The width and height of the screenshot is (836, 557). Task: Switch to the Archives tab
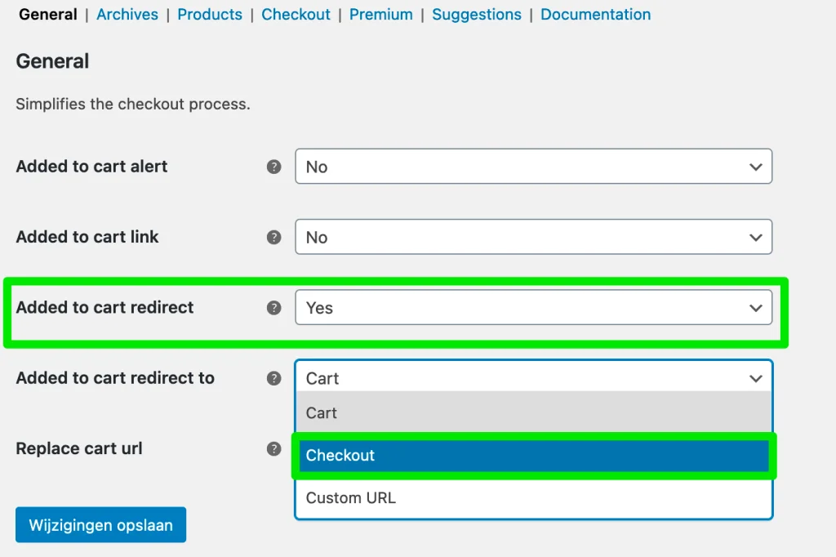(x=127, y=14)
